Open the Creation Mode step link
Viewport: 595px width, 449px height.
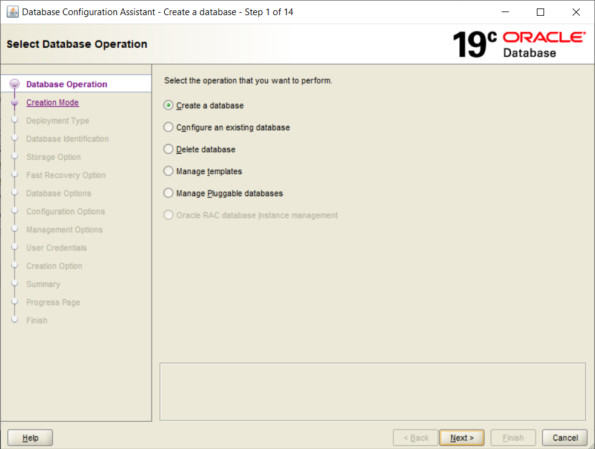coord(52,102)
